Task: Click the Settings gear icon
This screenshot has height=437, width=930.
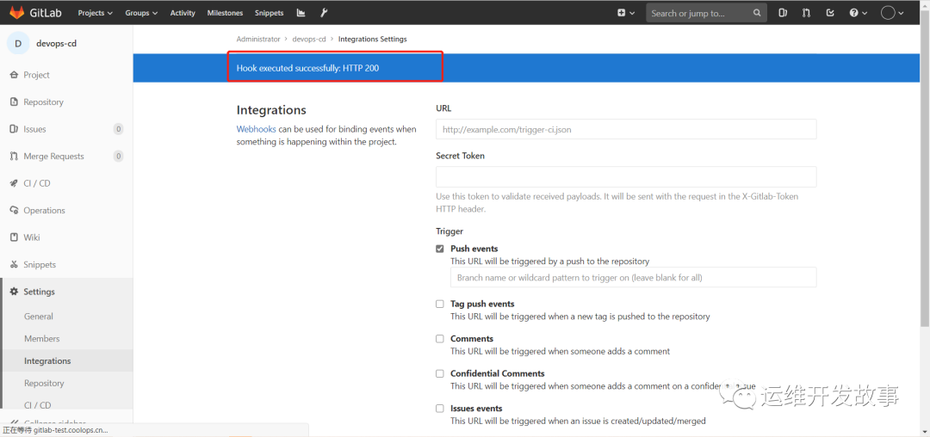Action: [15, 292]
